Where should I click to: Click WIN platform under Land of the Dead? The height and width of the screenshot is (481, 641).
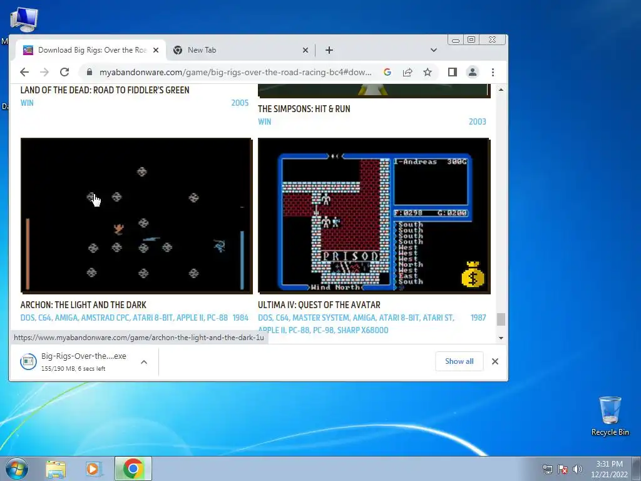click(27, 103)
